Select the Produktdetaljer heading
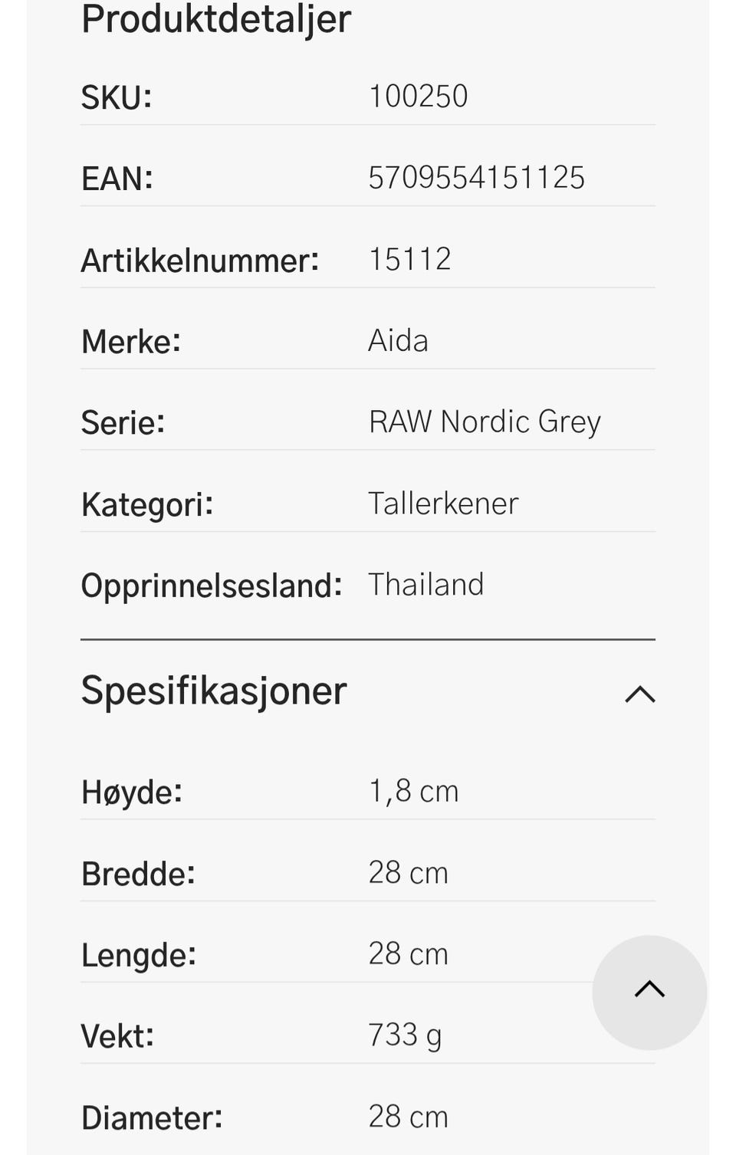The width and height of the screenshot is (736, 1155). (x=216, y=18)
